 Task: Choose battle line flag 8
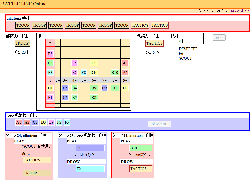115,80
